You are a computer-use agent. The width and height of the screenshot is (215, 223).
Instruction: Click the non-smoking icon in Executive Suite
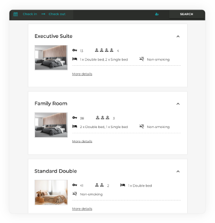[x=142, y=59]
